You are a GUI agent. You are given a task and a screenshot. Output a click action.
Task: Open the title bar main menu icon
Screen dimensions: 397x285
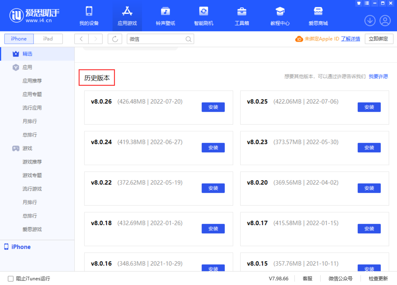click(x=367, y=3)
